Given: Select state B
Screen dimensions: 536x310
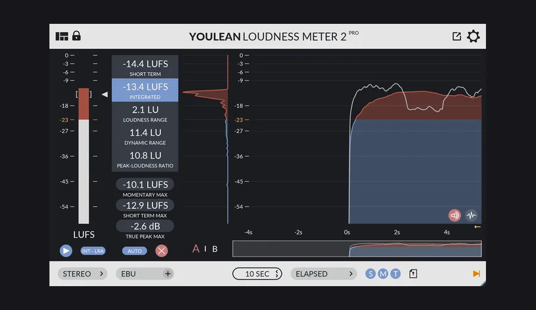Looking at the screenshot, I should point(214,249).
